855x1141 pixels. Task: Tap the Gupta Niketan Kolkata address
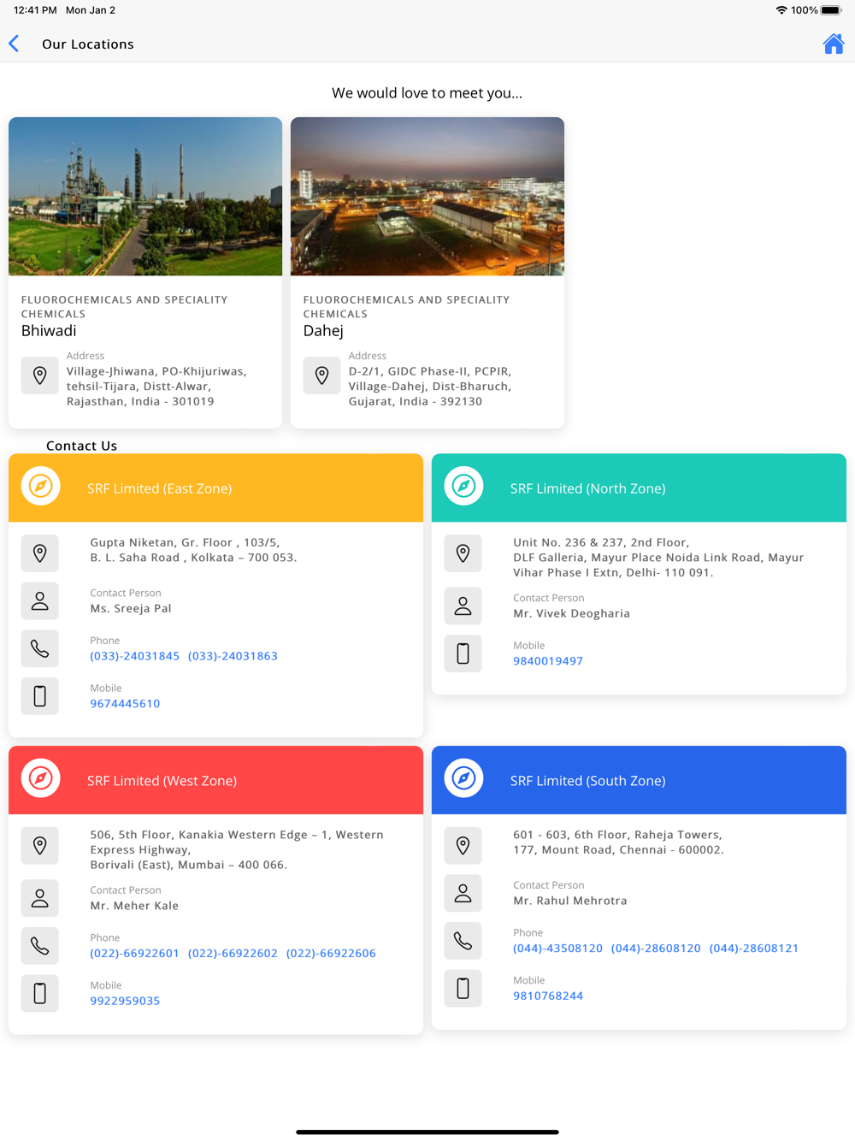(x=193, y=550)
